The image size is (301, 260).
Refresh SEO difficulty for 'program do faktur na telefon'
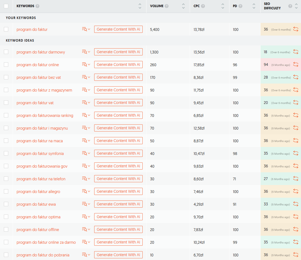coord(296,179)
